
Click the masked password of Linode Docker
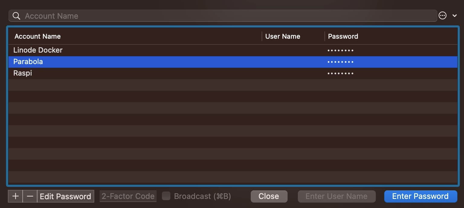[x=340, y=50]
